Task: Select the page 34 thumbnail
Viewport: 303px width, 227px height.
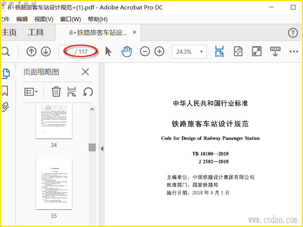Action: point(54,122)
